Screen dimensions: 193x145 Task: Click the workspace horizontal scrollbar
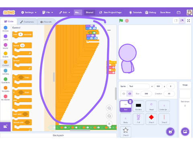click(x=80, y=130)
